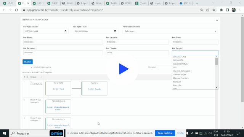Switch to the [GC-32 tab
The image size is (244, 137).
click(185, 3)
